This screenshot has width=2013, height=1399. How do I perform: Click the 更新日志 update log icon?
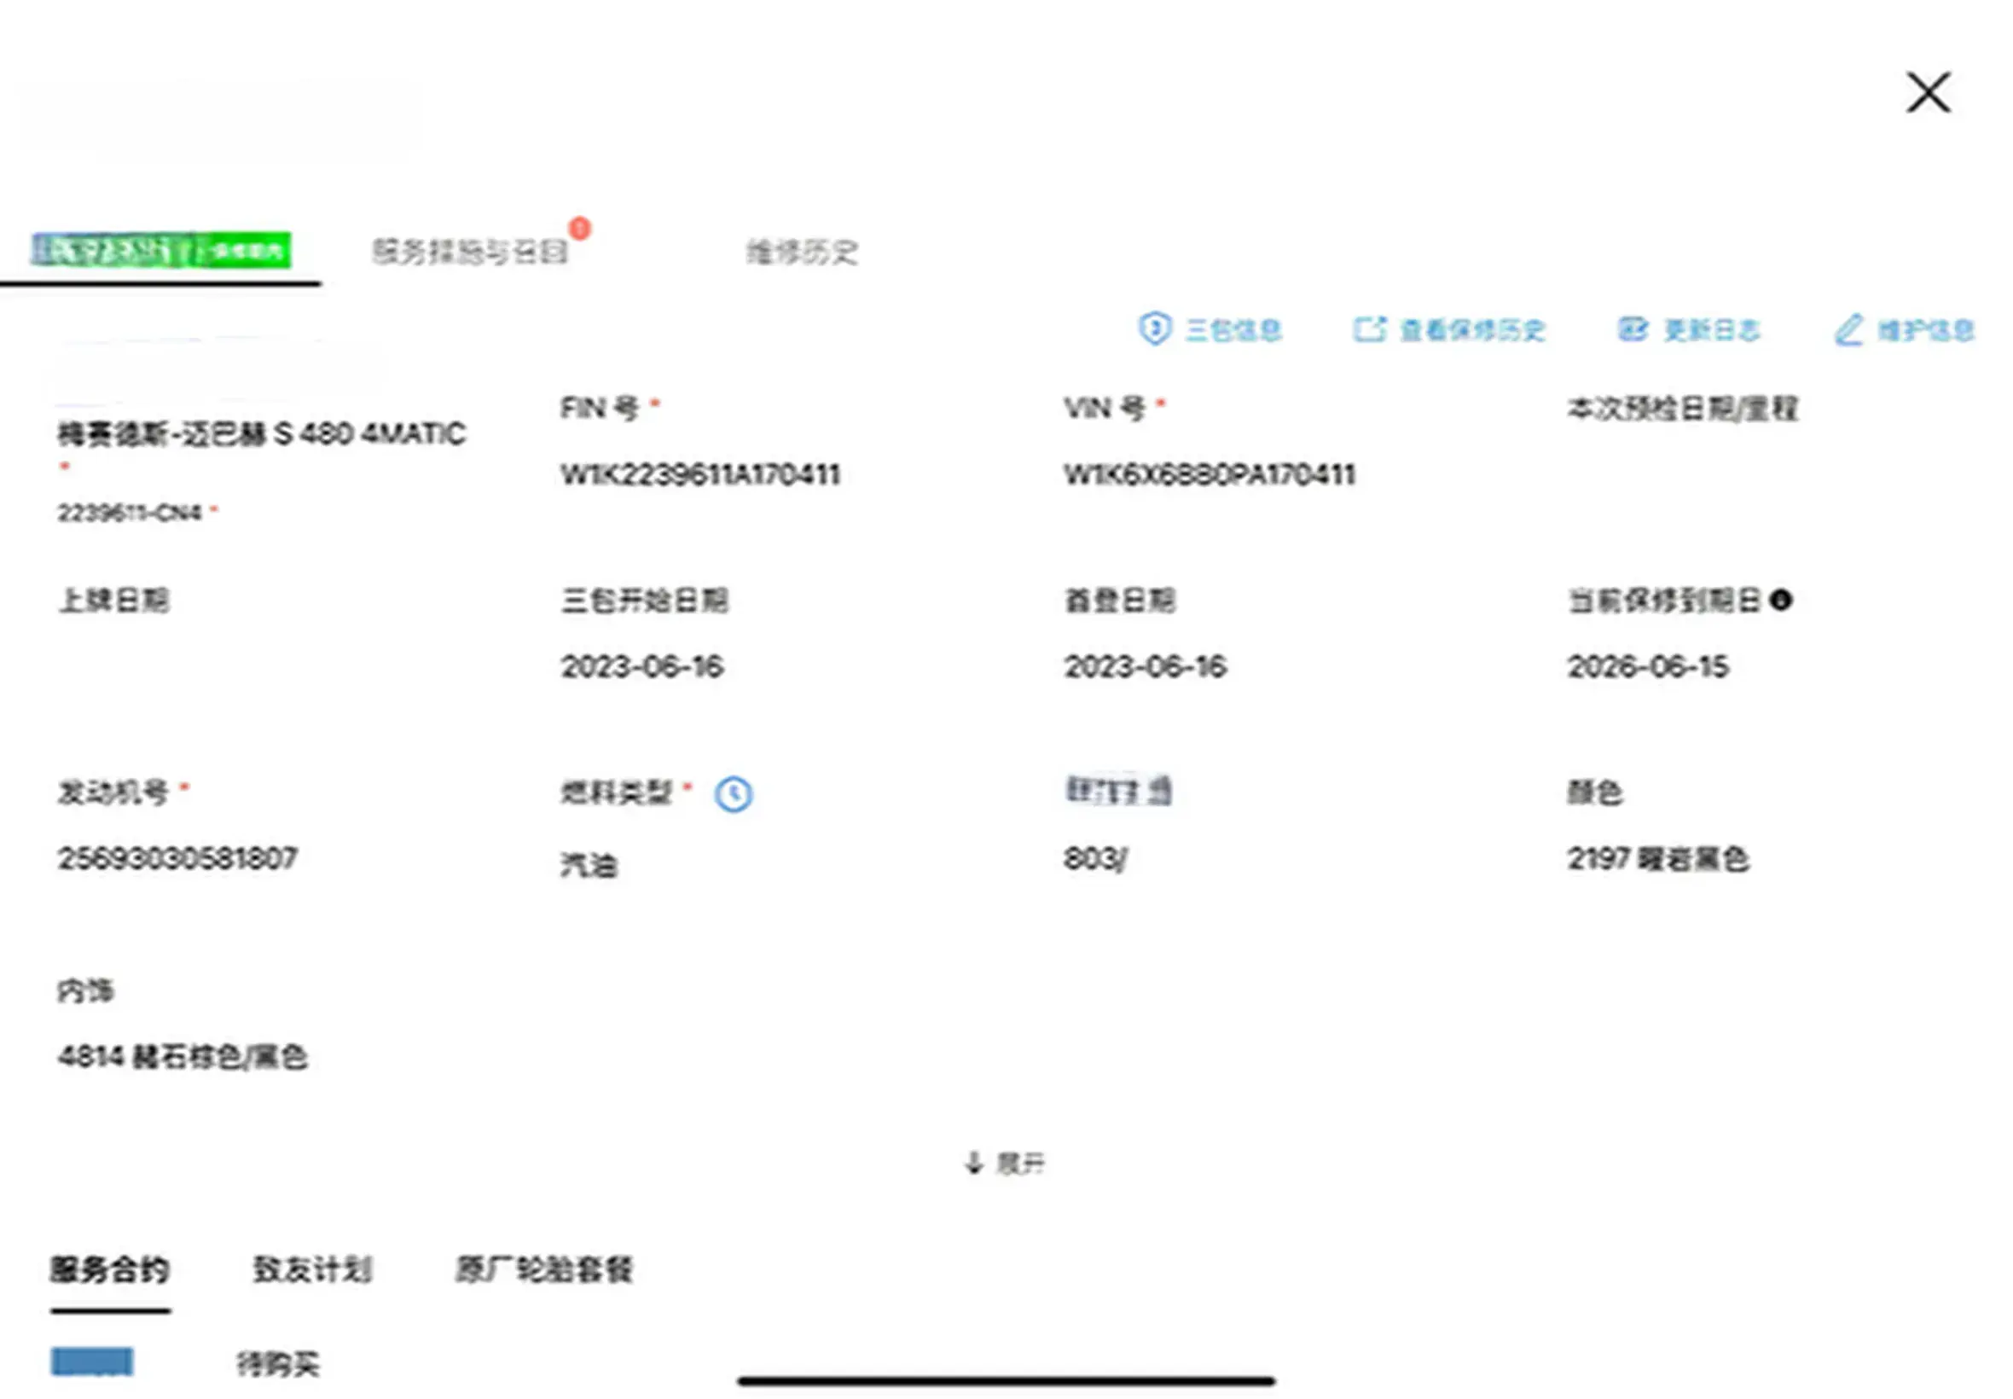pyautogui.click(x=1632, y=329)
